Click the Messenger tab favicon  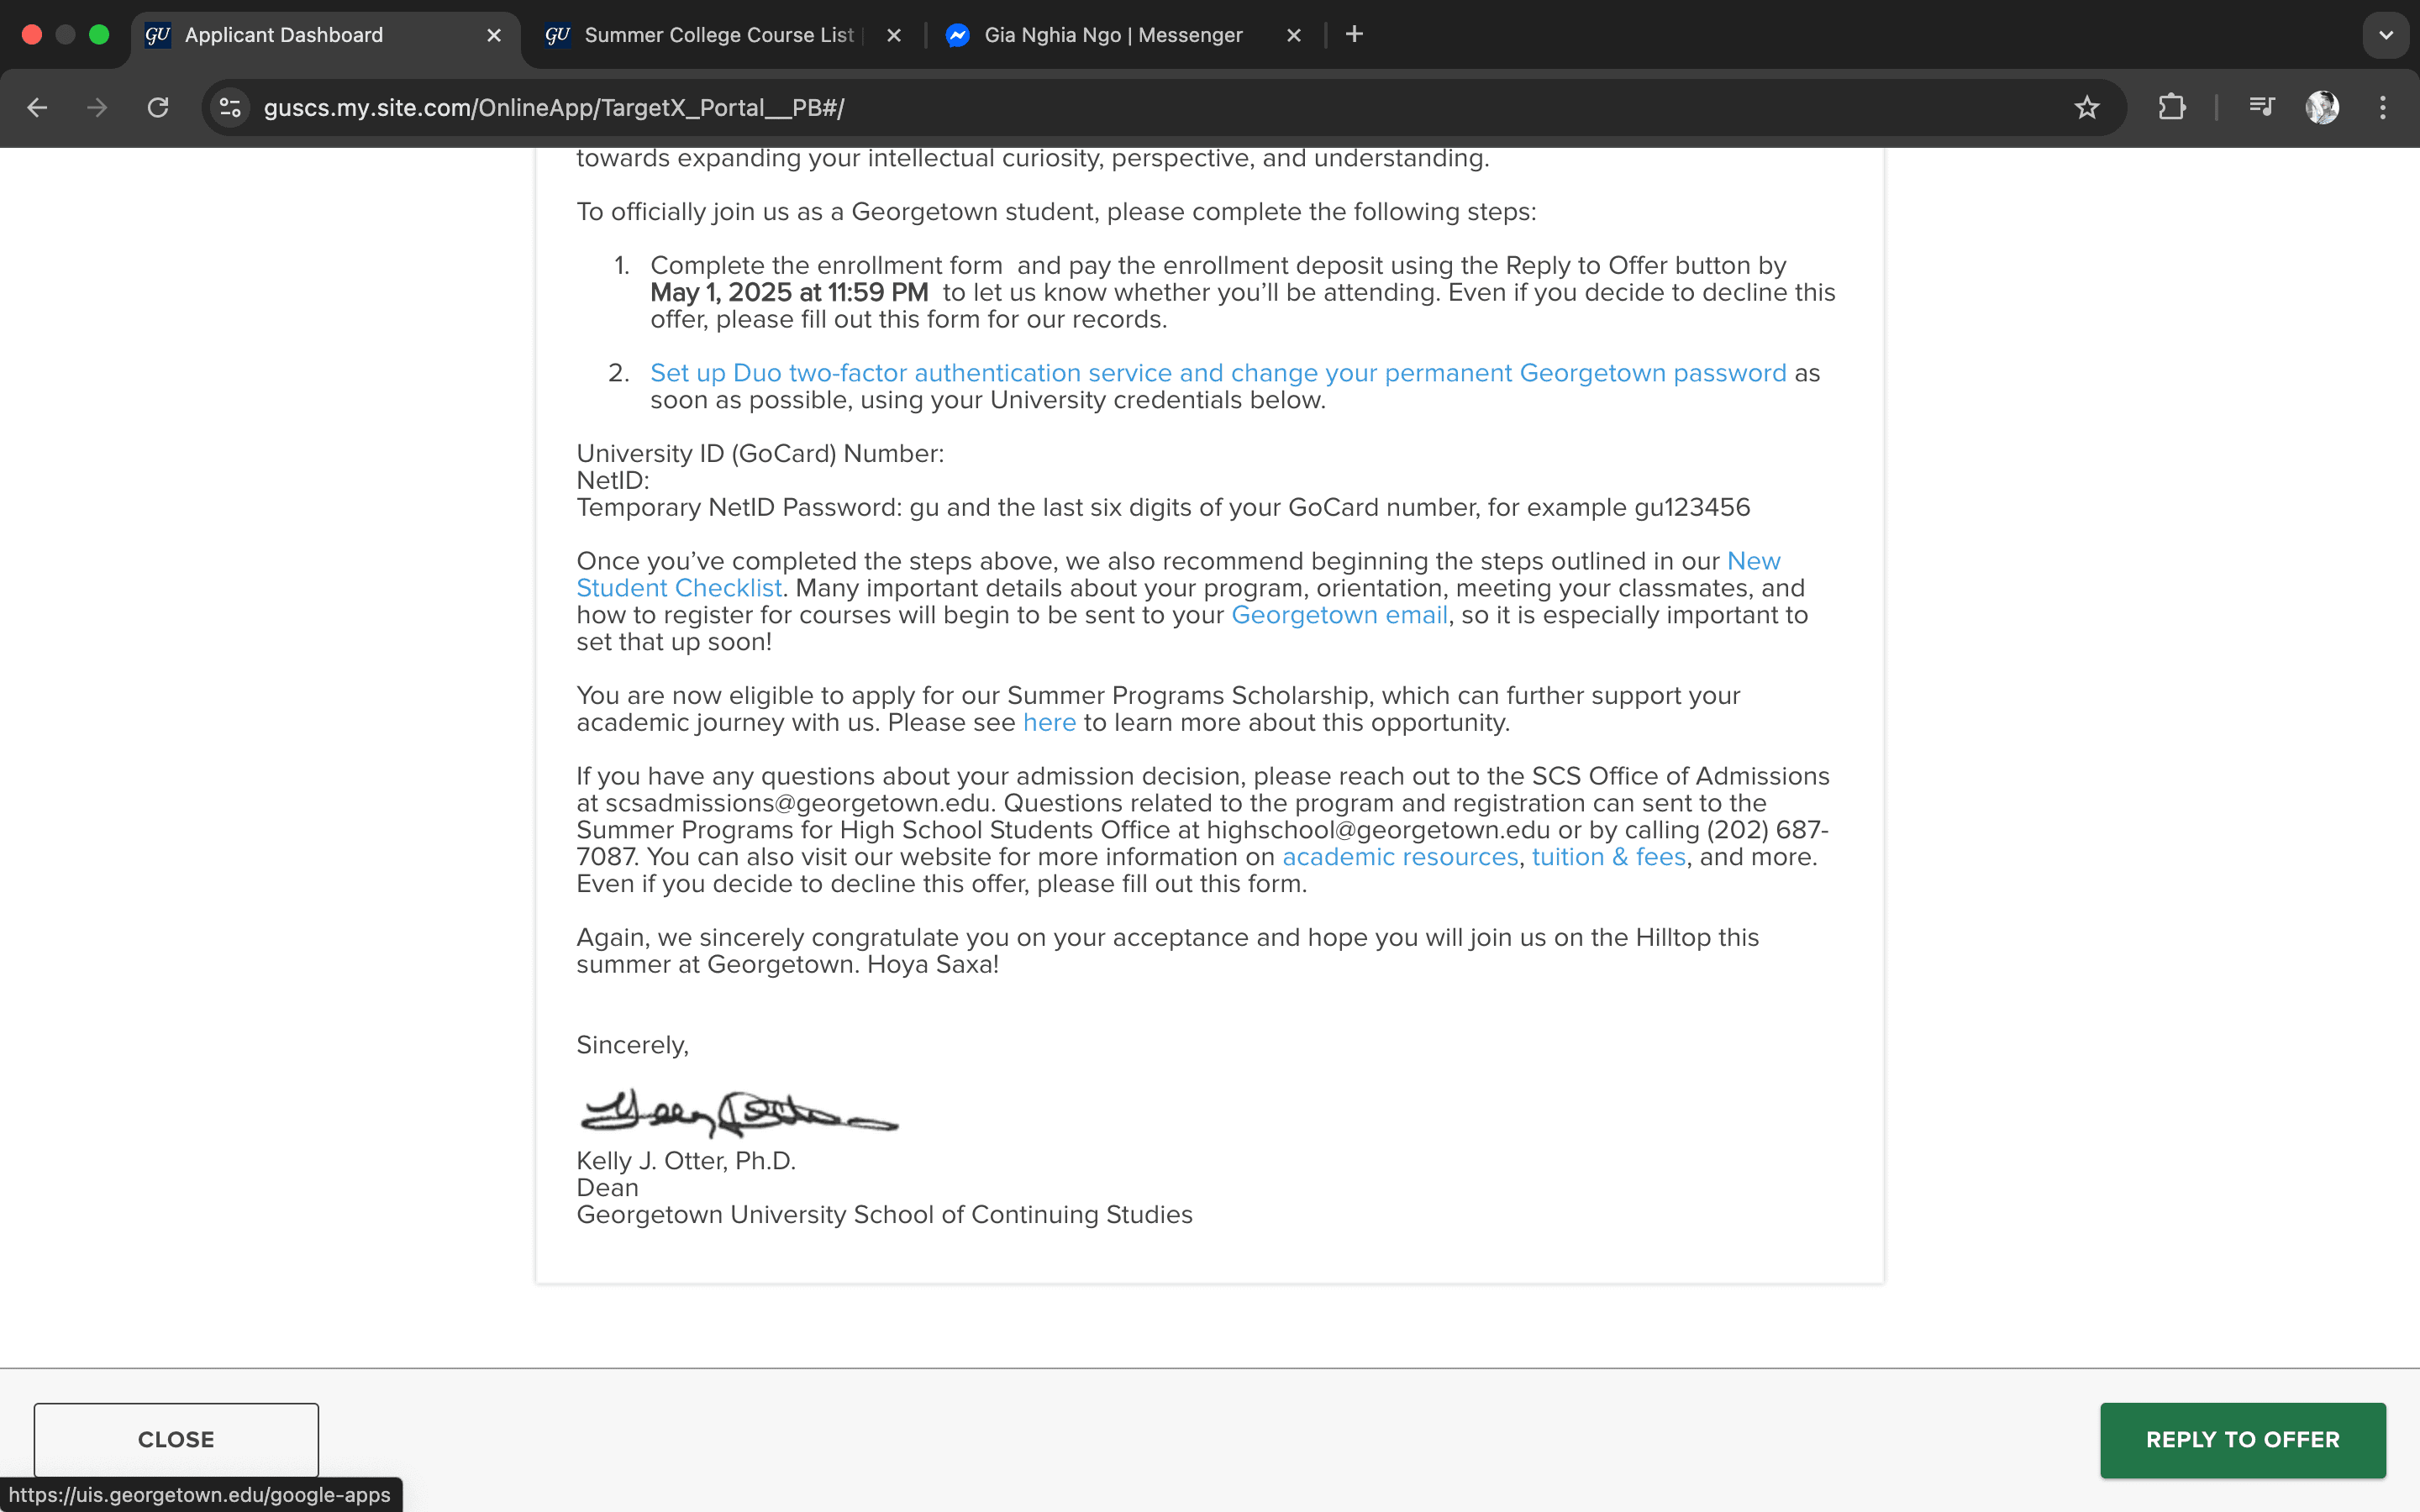[957, 35]
